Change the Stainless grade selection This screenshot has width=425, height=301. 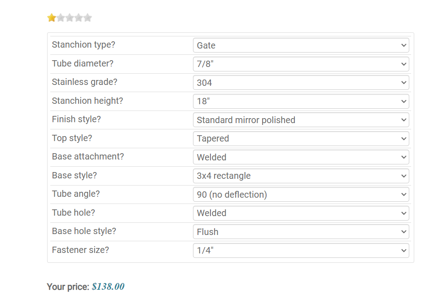click(301, 83)
